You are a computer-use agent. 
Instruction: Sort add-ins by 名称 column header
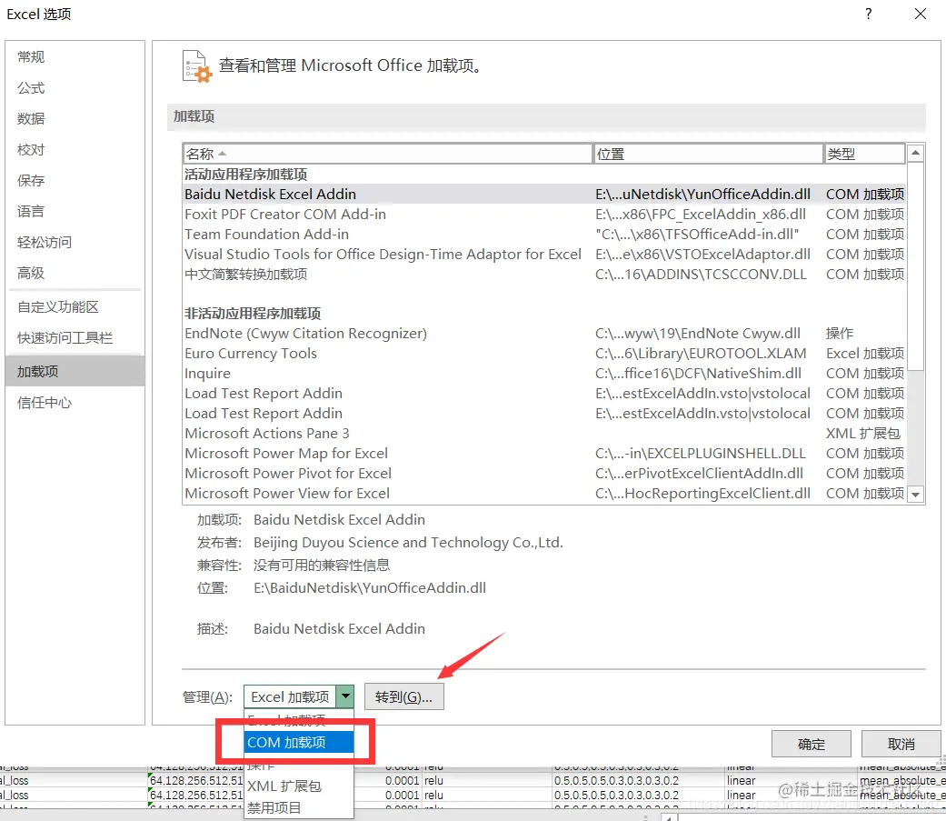click(387, 154)
